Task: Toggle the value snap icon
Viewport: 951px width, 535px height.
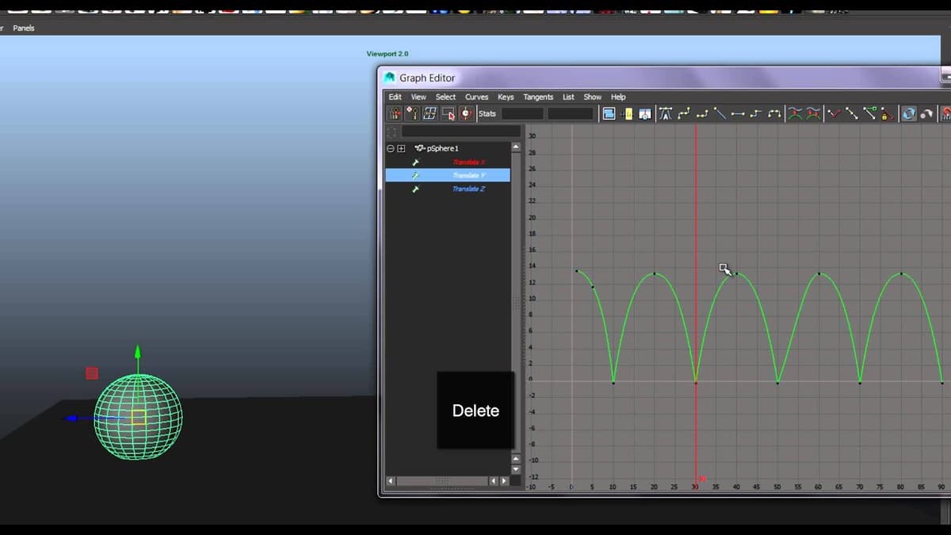Action: (927, 113)
